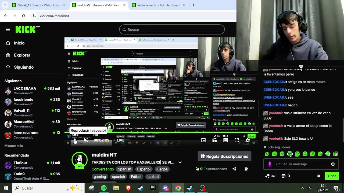Open facuiriondo followed channel
344x193 pixels.
(32, 102)
